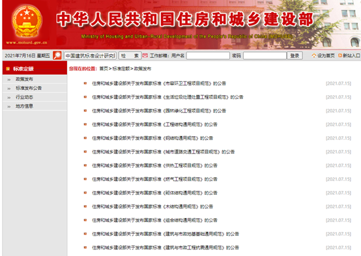Open the 建筑与市政工程抗震通用规范 announcement link
The height and width of the screenshot is (256, 361).
pyautogui.click(x=166, y=248)
